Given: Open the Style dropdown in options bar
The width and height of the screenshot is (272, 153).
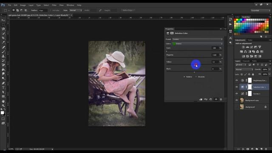Looking at the screenshot, I should 76,10.
